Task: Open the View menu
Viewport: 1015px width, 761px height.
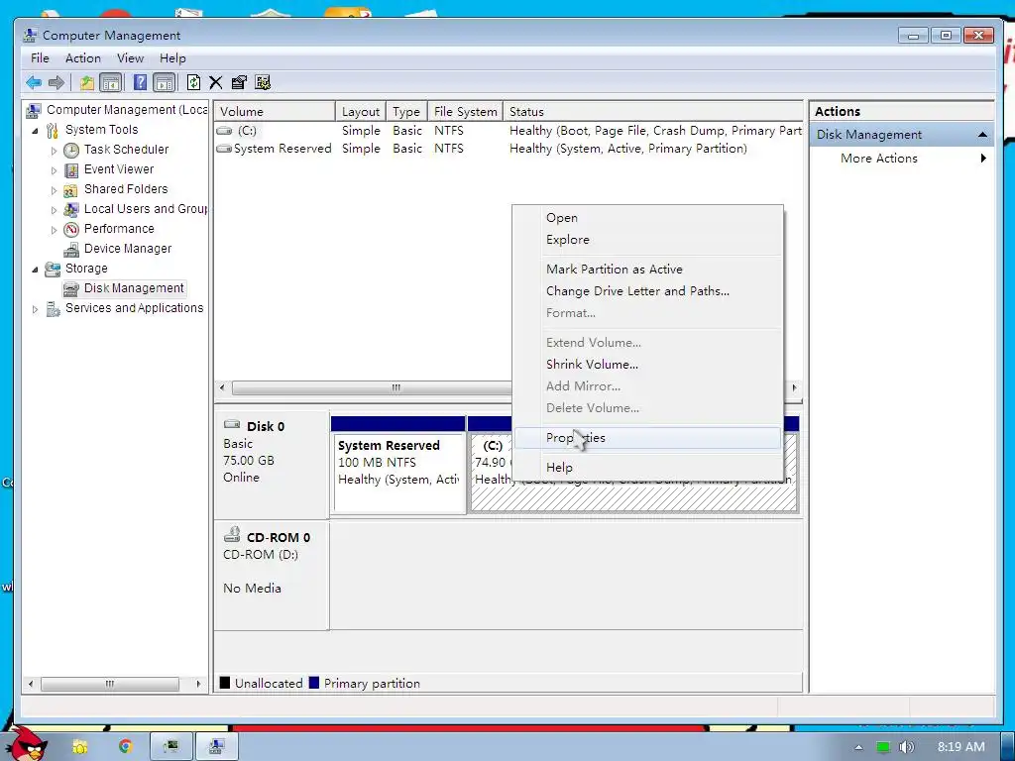Action: 130,58
